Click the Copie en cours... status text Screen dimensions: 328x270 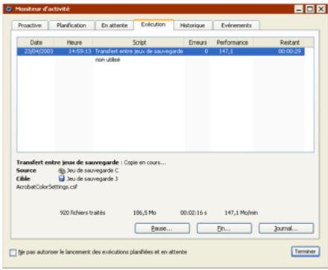pyautogui.click(x=145, y=163)
